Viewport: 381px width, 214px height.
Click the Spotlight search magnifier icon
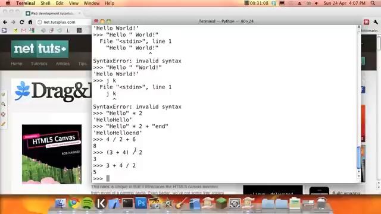373,3
